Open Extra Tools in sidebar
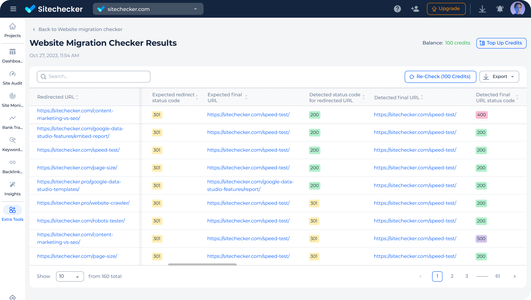This screenshot has width=531, height=300. [12, 214]
